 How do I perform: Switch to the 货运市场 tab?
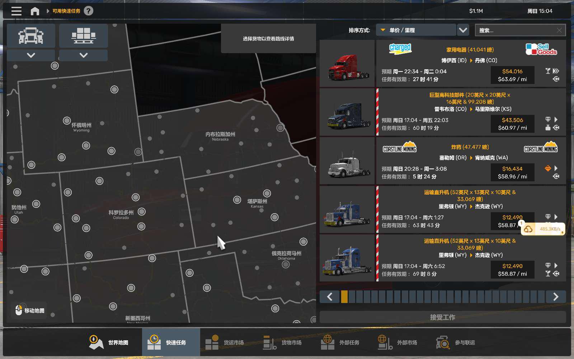pyautogui.click(x=225, y=342)
